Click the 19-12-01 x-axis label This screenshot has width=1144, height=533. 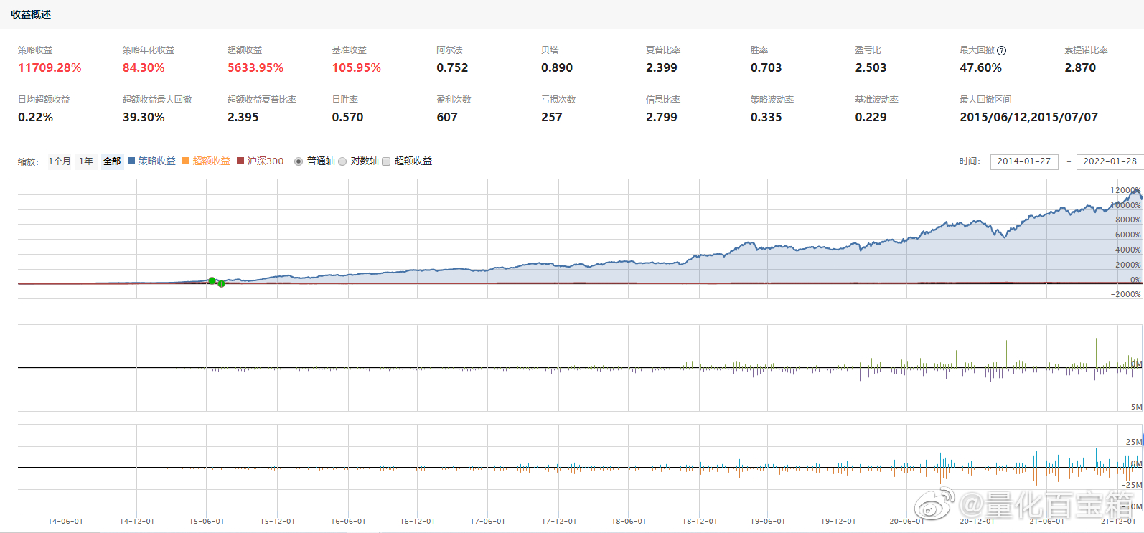838,522
